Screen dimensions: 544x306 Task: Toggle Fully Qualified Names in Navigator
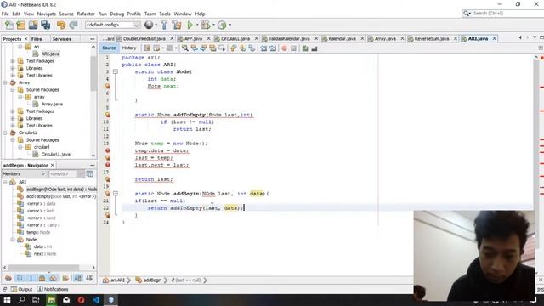click(x=65, y=278)
